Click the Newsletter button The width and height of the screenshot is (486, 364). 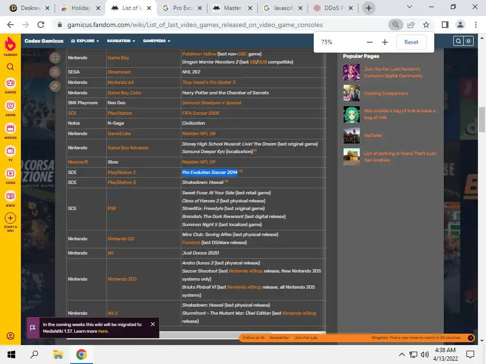[x=279, y=337]
